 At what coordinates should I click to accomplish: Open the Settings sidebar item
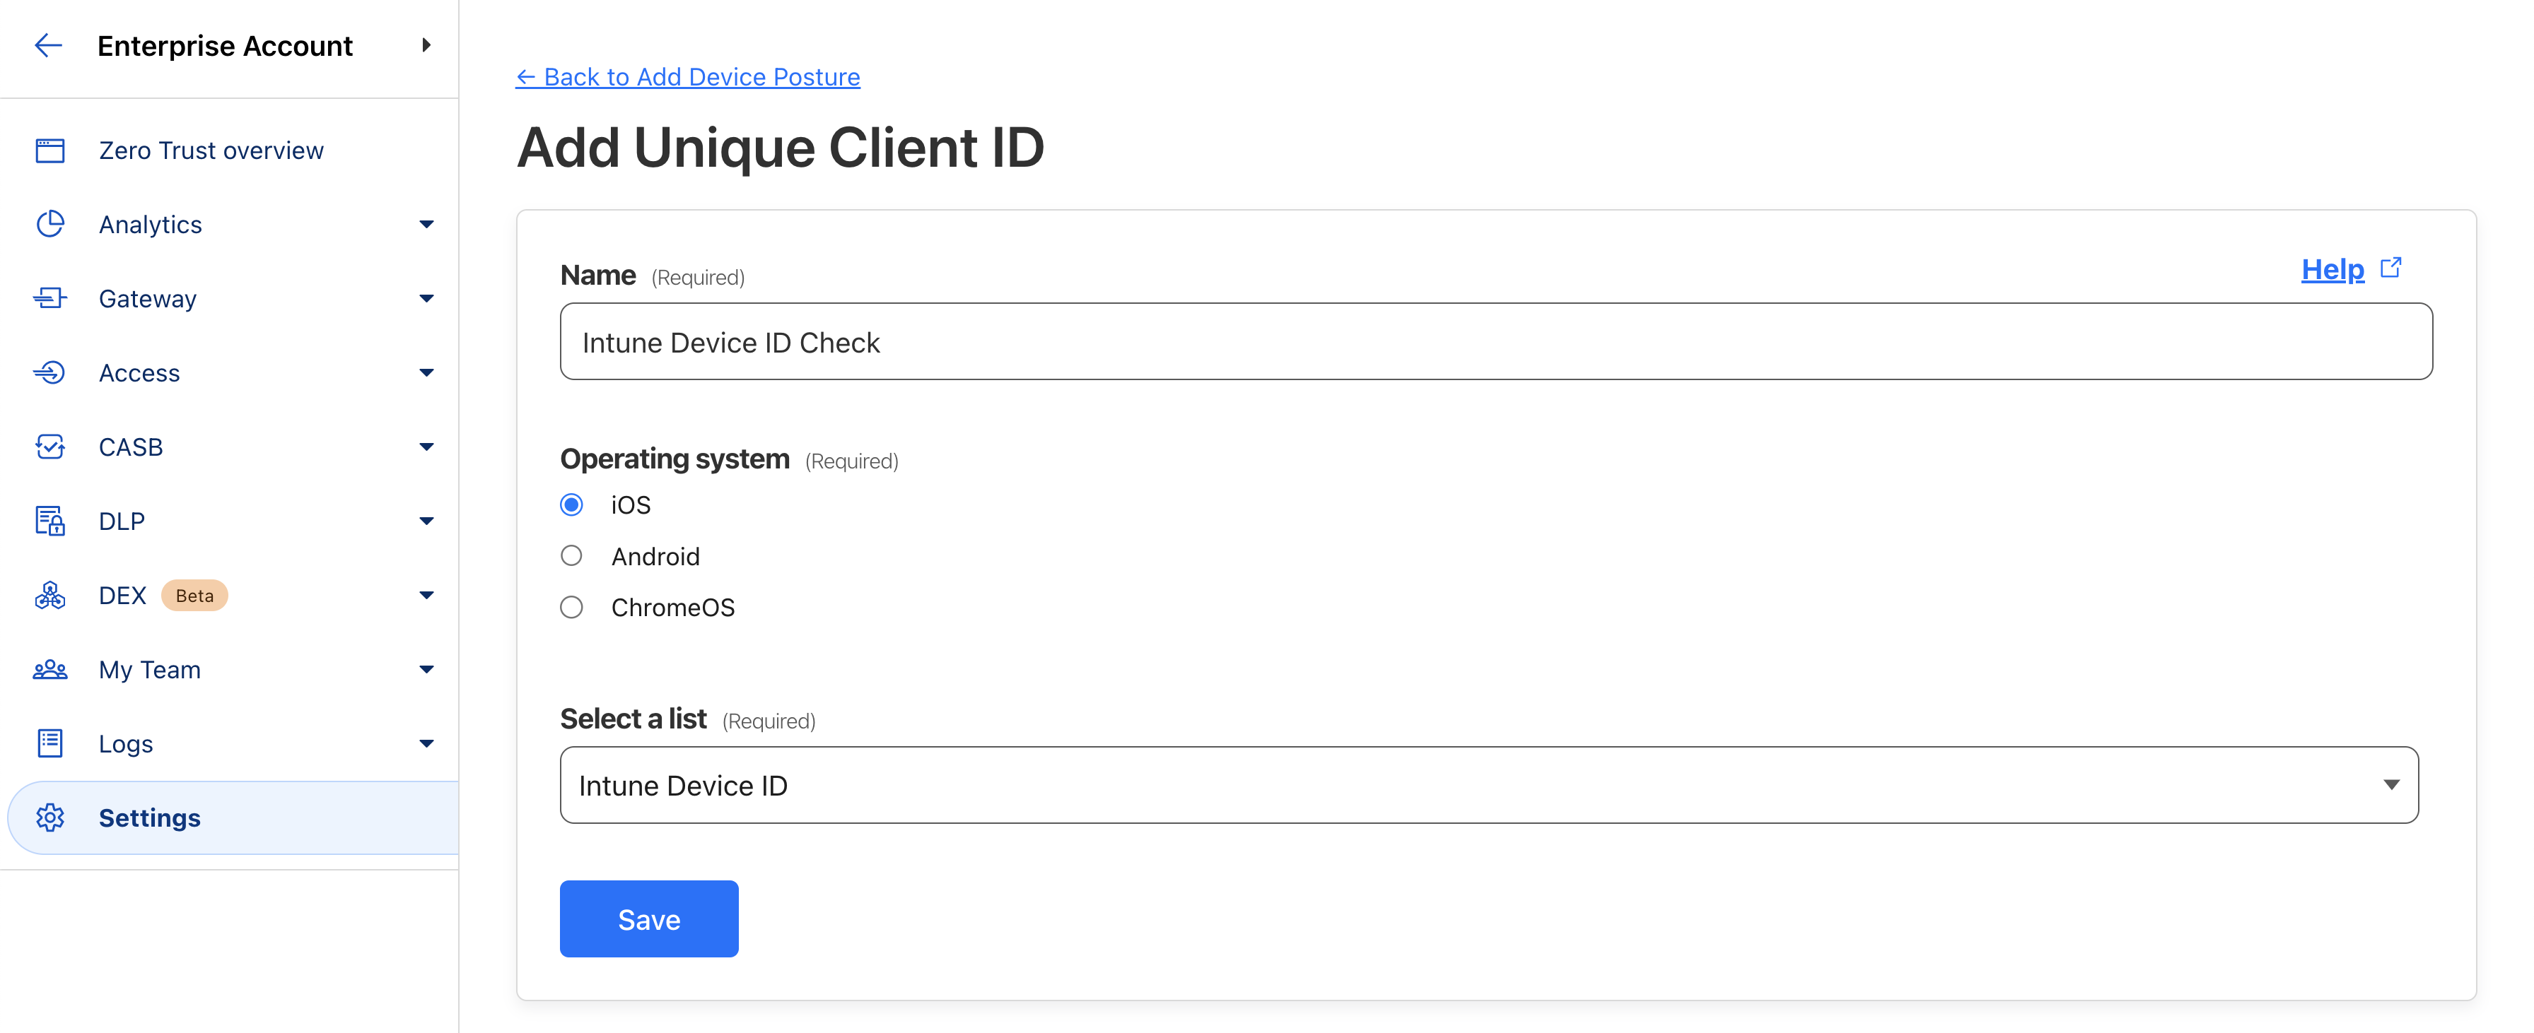149,817
